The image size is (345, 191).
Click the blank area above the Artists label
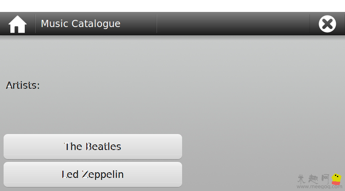coord(172,57)
